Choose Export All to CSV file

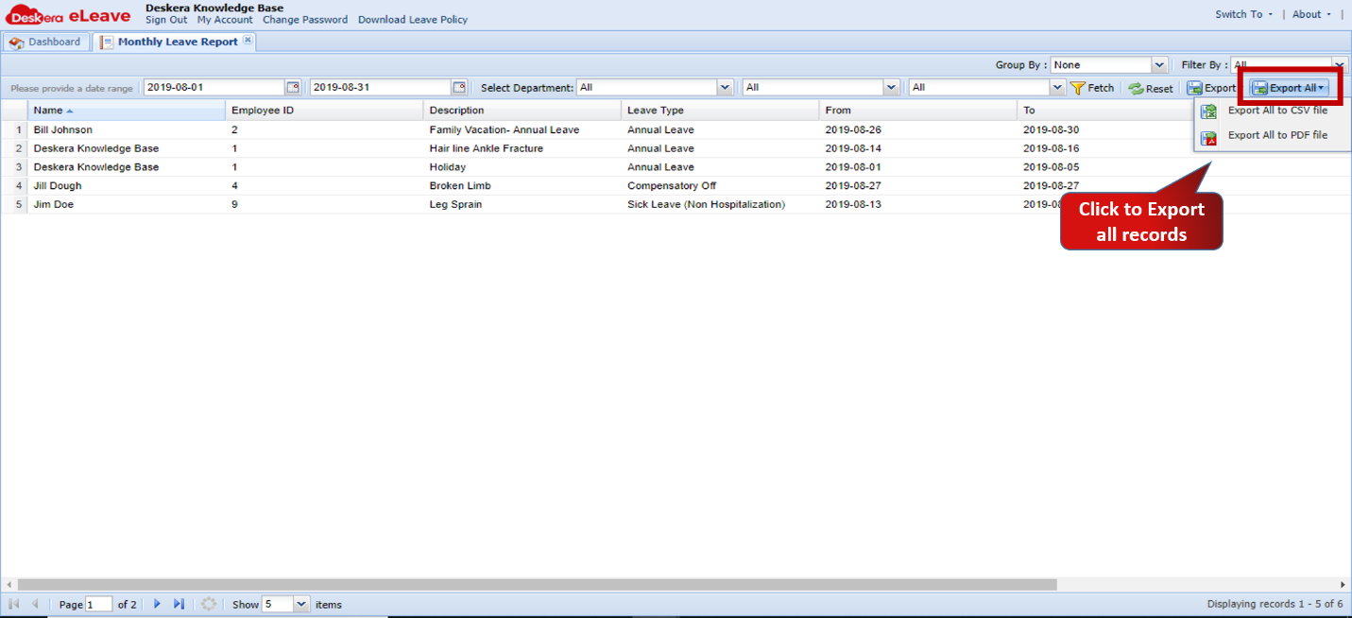(x=1277, y=111)
